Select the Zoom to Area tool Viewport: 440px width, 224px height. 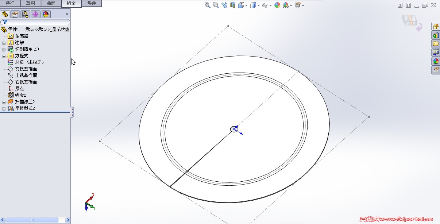(215, 5)
